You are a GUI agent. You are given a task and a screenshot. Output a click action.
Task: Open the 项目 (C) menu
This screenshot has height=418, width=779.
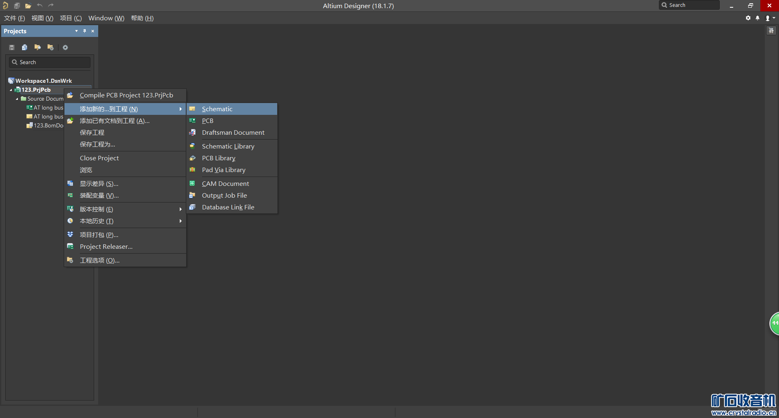click(71, 18)
